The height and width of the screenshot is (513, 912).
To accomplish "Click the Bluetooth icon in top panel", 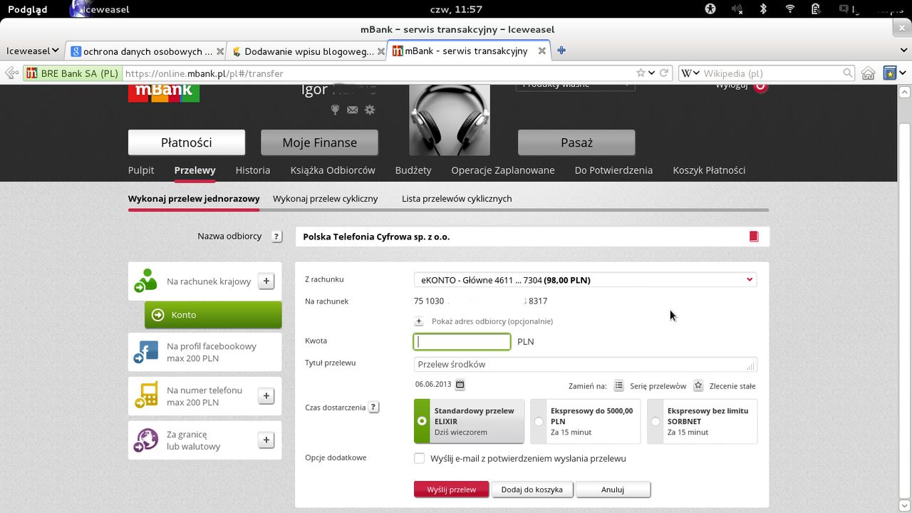I will 763,9.
